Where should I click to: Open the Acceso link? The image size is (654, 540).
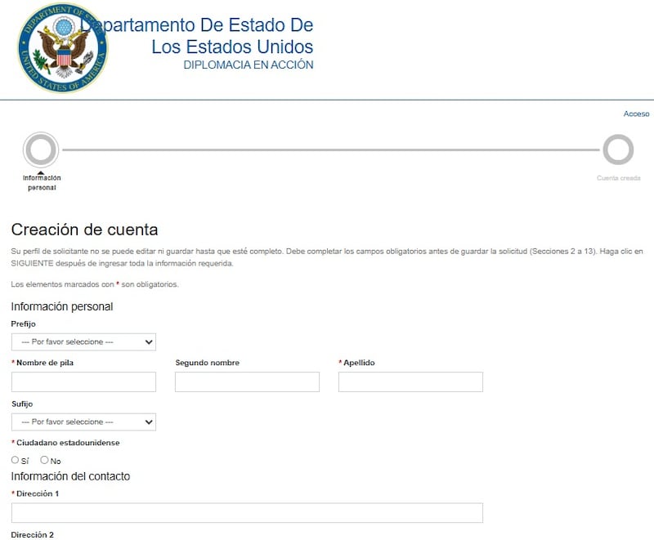636,114
